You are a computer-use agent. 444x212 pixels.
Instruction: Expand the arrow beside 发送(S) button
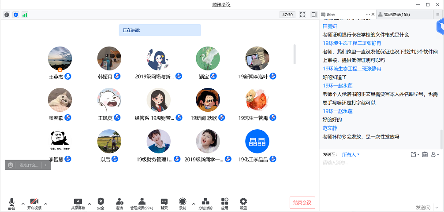435,207
